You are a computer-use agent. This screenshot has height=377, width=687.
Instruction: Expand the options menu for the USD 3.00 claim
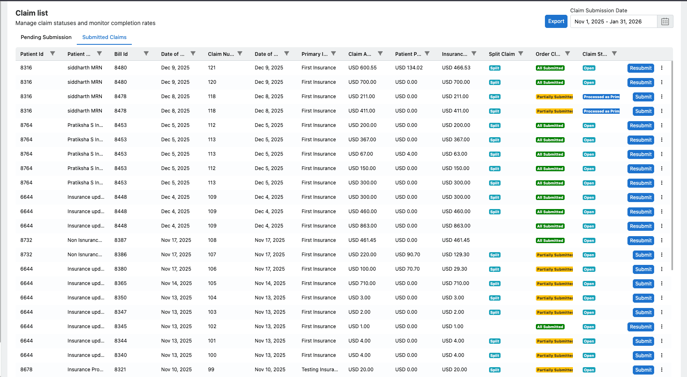(662, 298)
